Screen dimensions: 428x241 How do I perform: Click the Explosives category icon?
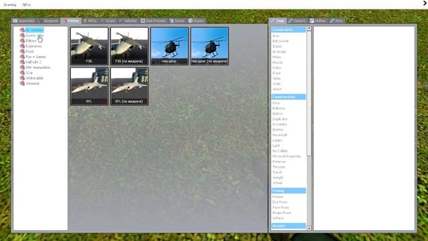(x=22, y=46)
